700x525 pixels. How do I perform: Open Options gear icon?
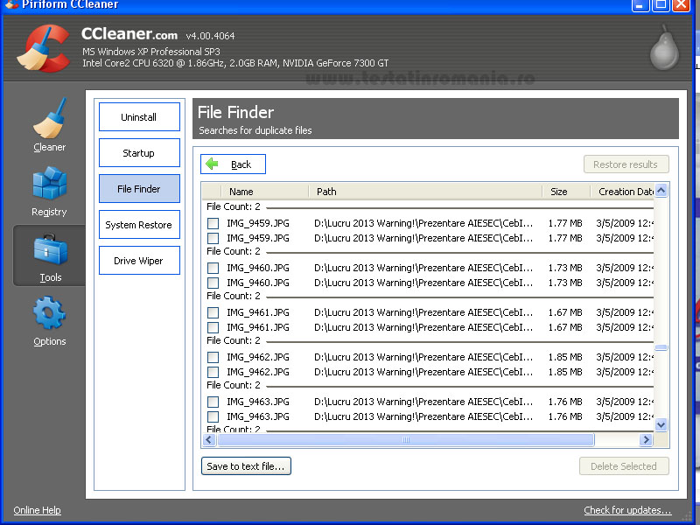[49, 314]
